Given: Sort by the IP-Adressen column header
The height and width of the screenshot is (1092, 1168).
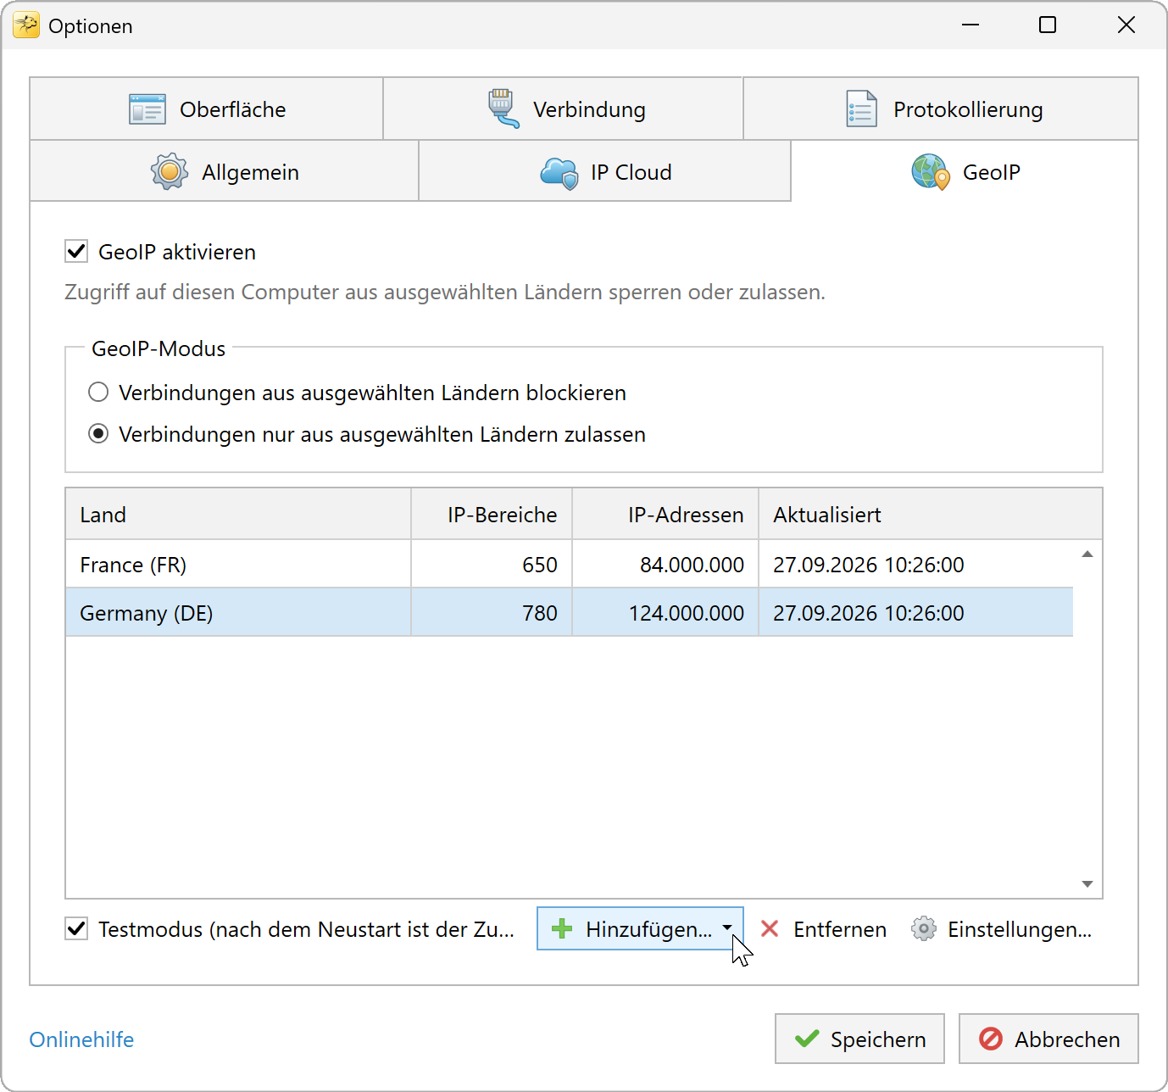Looking at the screenshot, I should pos(665,515).
